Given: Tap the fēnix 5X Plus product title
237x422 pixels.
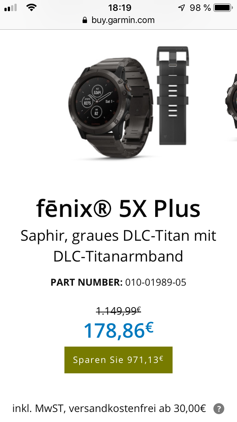Looking at the screenshot, I should [118, 208].
